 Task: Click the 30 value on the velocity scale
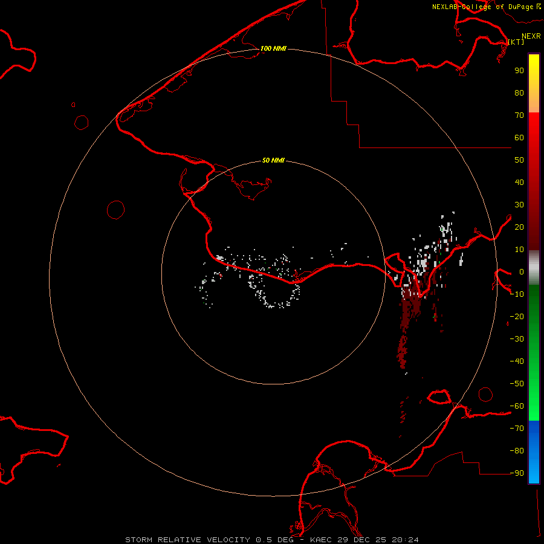pos(519,205)
